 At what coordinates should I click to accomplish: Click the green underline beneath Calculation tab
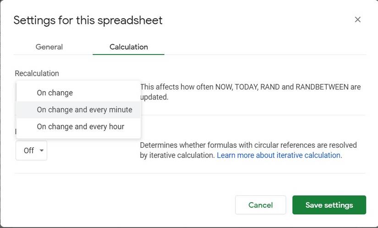pos(128,55)
